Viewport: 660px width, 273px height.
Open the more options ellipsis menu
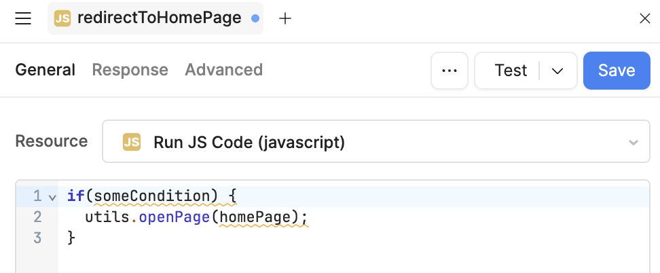click(x=450, y=71)
